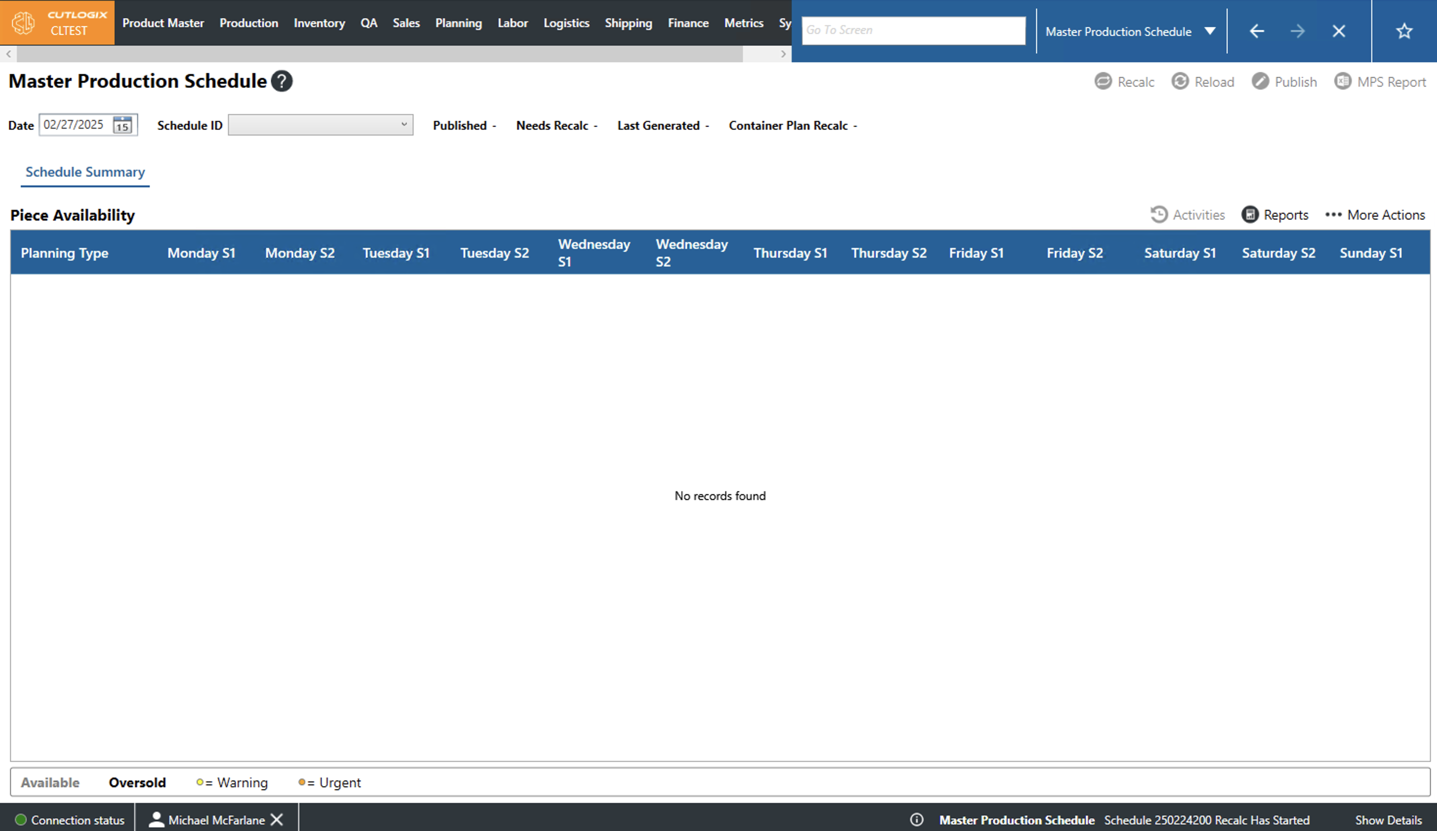Close Michael McFarlane user session
The image size is (1437, 831).
pyautogui.click(x=277, y=820)
